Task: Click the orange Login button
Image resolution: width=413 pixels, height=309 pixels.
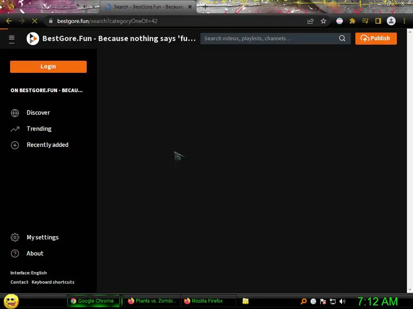Action: (x=48, y=66)
